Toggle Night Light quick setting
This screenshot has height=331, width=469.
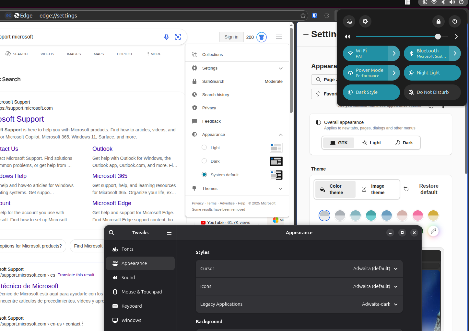click(x=432, y=73)
